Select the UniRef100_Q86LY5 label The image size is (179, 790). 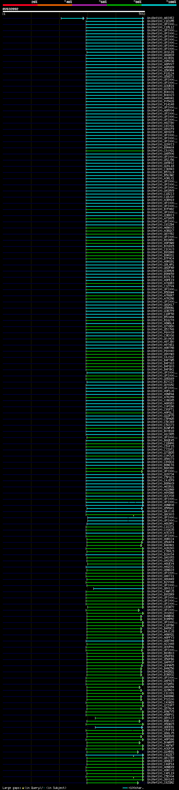pyautogui.click(x=161, y=733)
